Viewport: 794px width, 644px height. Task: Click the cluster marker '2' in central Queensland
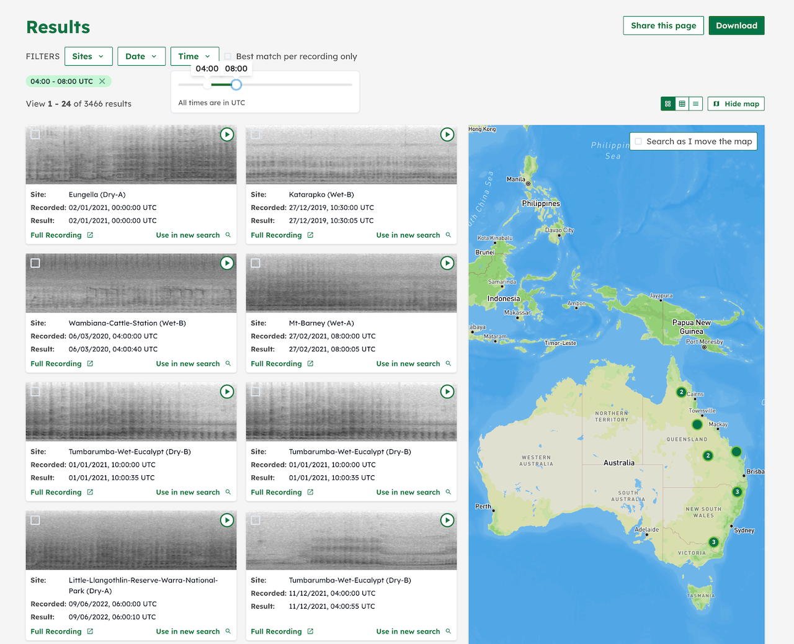tap(708, 455)
